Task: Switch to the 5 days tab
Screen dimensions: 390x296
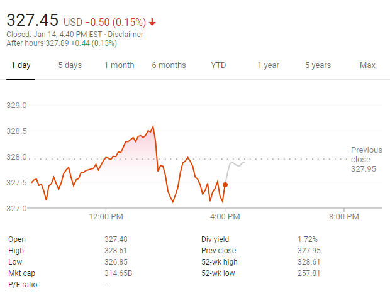Action: click(70, 65)
